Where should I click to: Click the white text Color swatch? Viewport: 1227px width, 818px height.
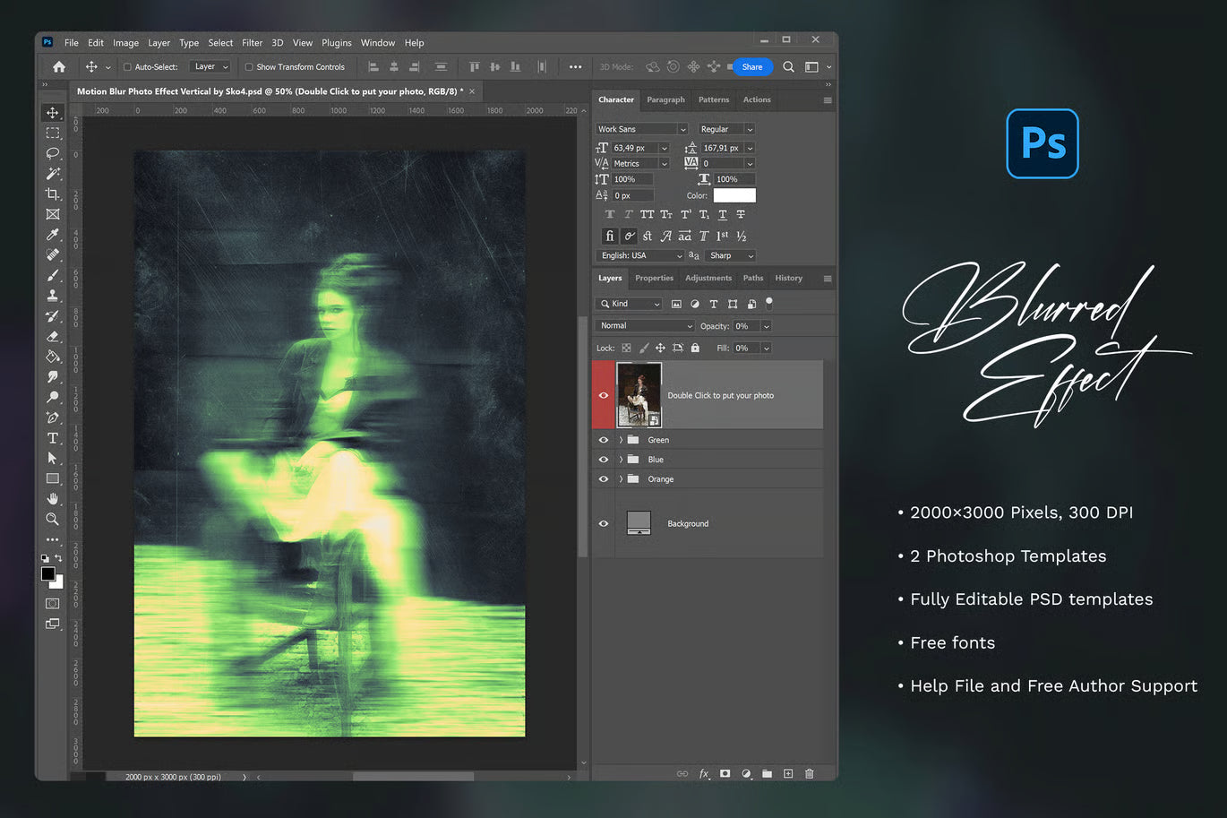(734, 195)
